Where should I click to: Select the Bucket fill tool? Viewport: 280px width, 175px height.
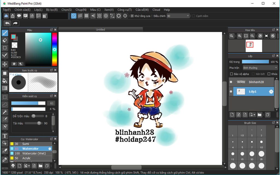pyautogui.click(x=5, y=81)
